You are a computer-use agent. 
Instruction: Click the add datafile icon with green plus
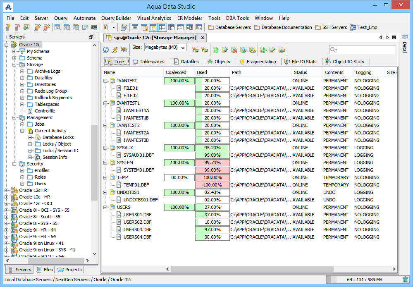click(263, 50)
